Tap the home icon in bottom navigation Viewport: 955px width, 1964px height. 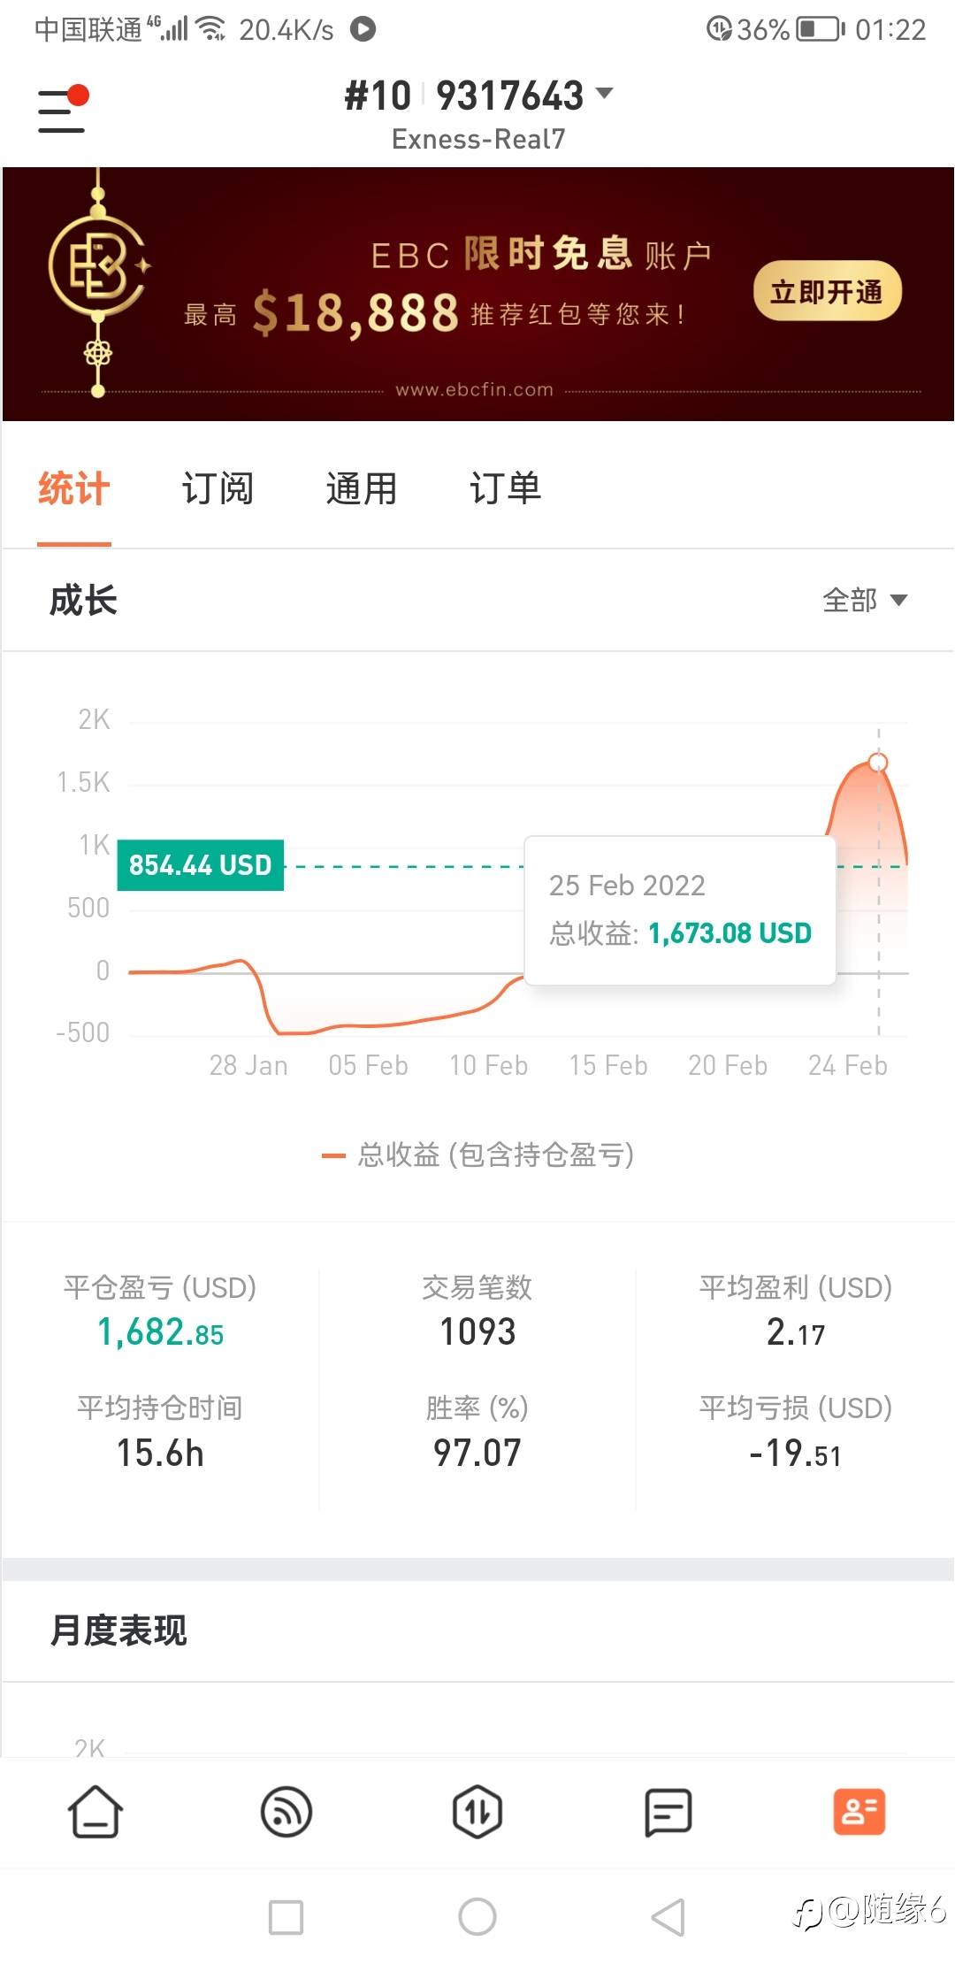click(x=95, y=1812)
